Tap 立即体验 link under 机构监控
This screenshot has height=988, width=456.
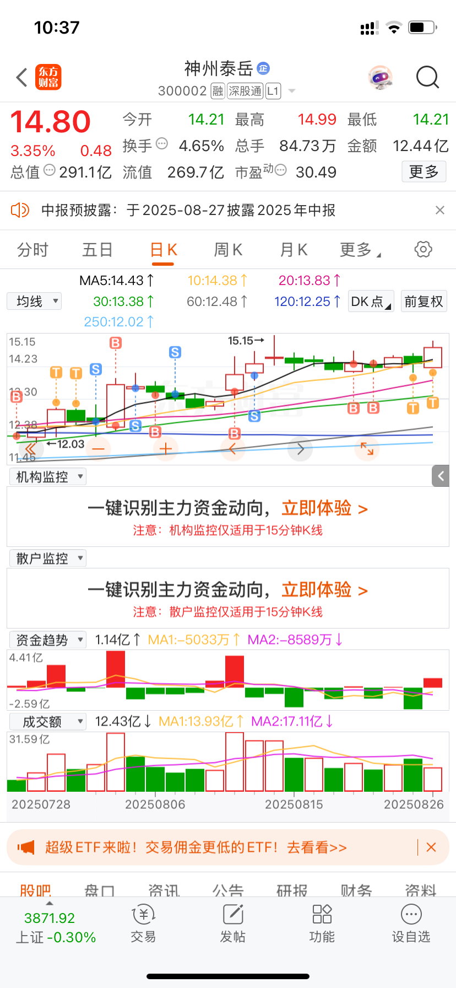coord(324,508)
